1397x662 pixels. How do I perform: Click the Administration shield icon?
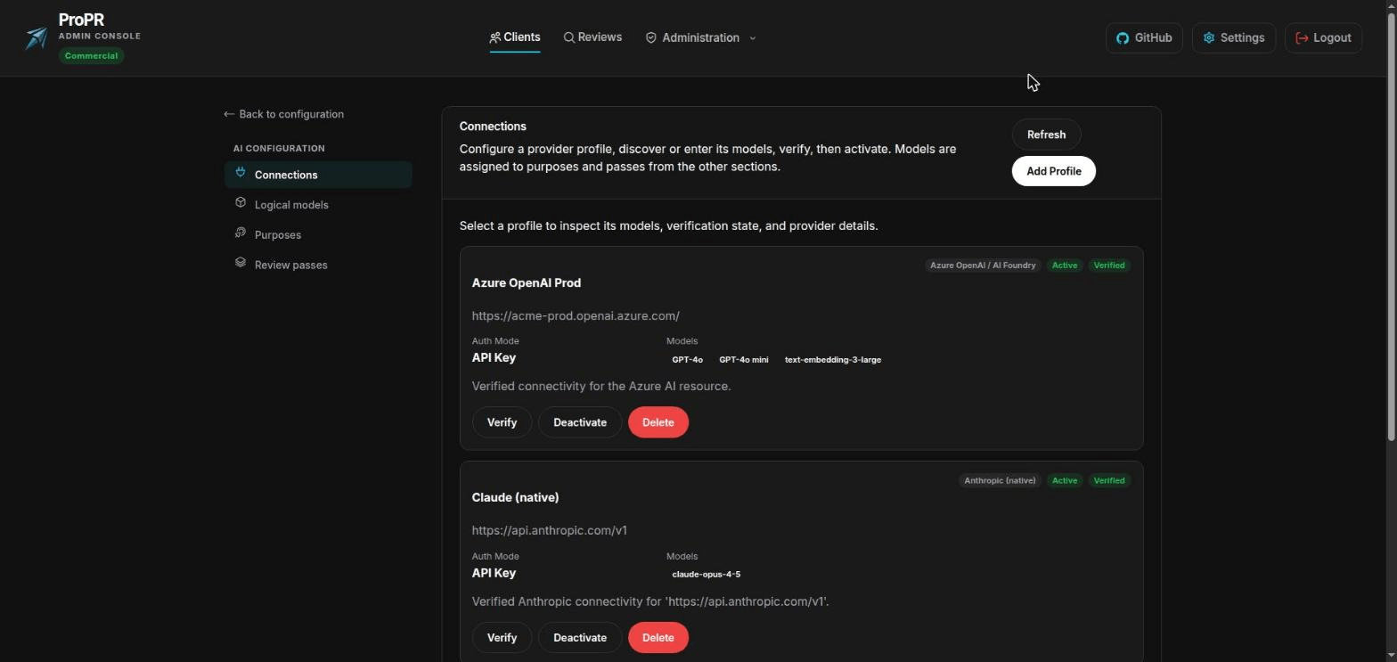(x=651, y=37)
